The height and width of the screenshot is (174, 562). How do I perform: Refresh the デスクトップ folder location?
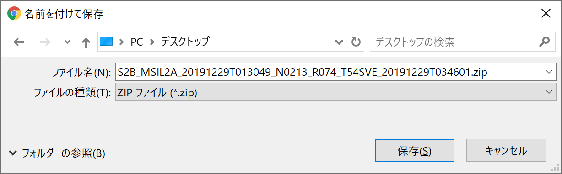tap(356, 42)
